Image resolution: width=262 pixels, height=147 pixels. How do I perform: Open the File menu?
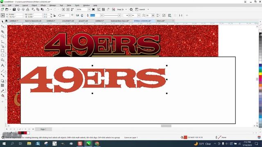[x=3, y=5]
